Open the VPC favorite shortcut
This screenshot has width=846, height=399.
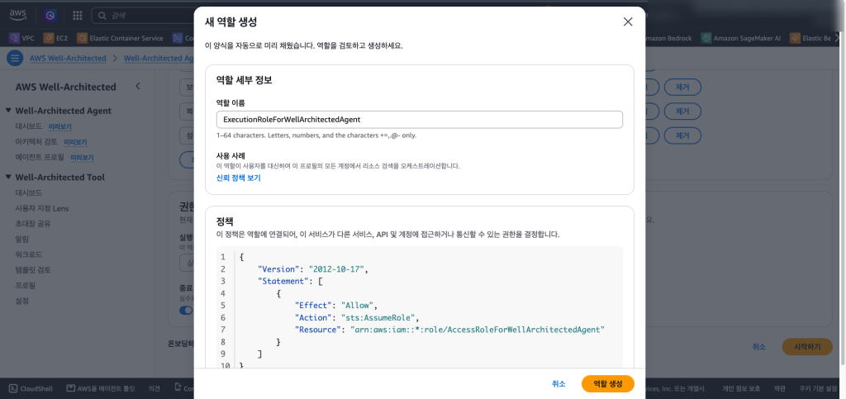pyautogui.click(x=22, y=38)
